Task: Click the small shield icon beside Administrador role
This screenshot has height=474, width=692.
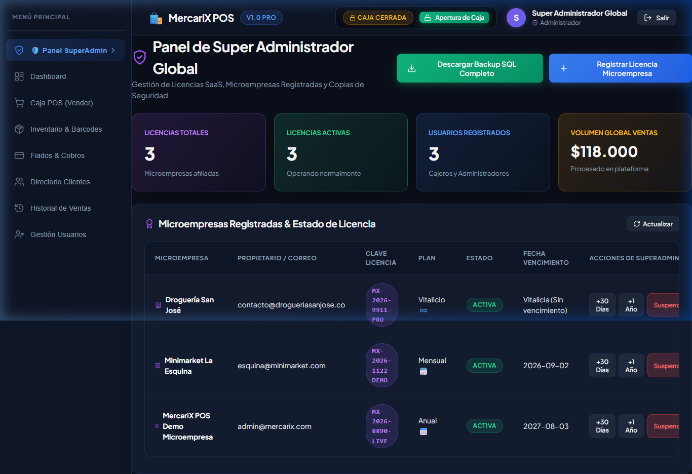Action: click(535, 23)
